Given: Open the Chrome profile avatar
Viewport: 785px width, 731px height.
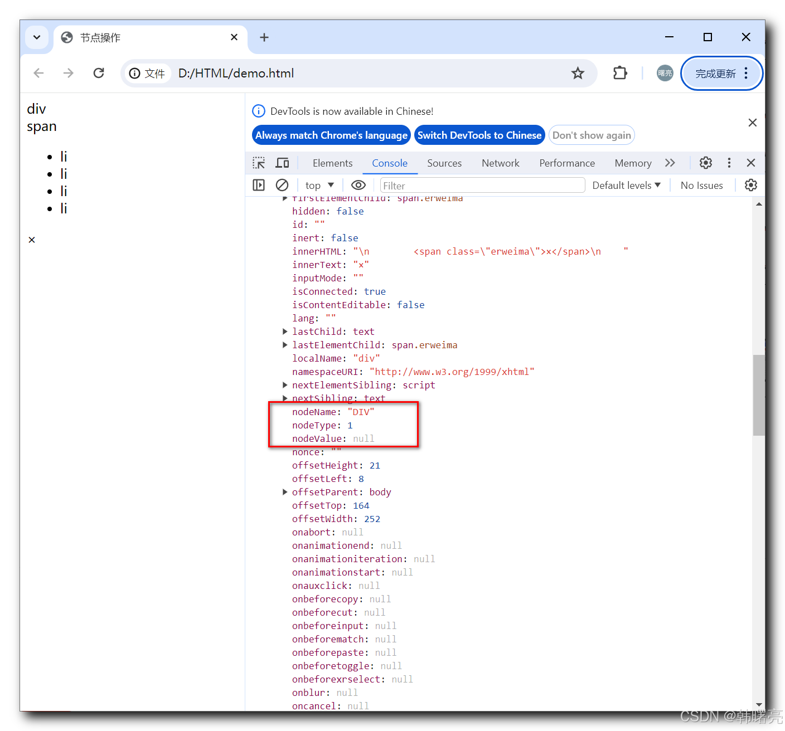Looking at the screenshot, I should pyautogui.click(x=665, y=73).
